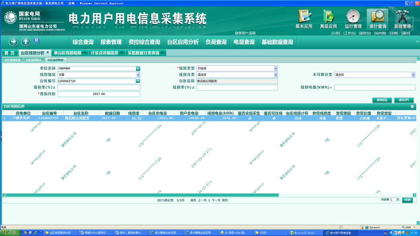Open the 台区应用分析 menu
Screen dimensions: 420x236
pos(183,42)
